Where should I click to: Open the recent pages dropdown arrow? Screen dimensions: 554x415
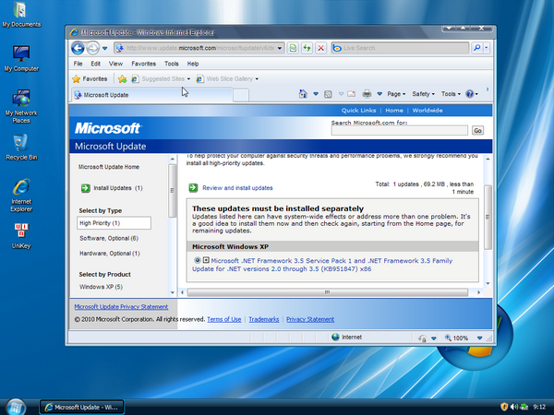click(105, 48)
